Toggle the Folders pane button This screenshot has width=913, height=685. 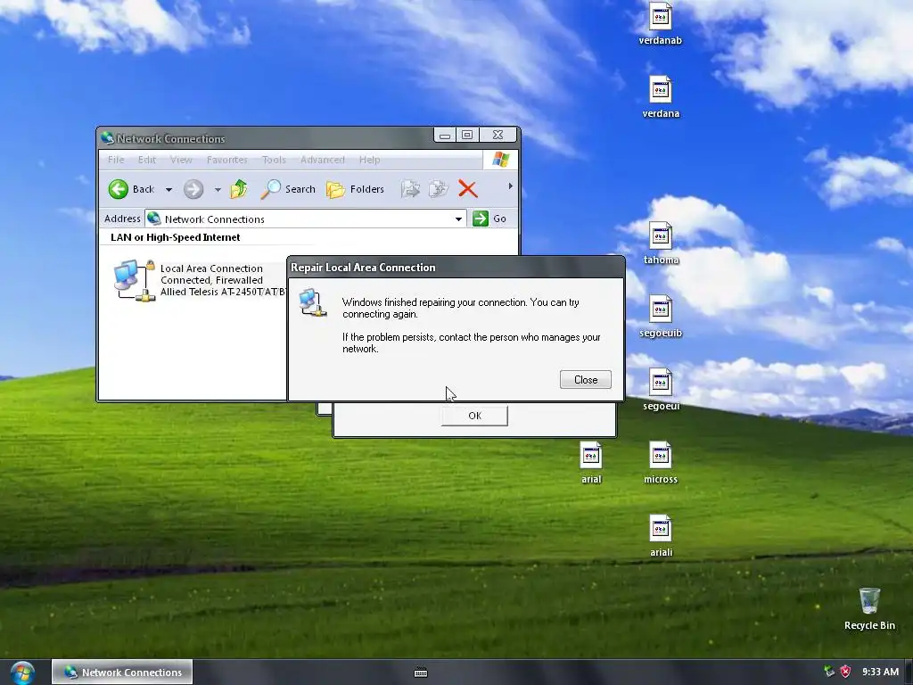point(355,189)
